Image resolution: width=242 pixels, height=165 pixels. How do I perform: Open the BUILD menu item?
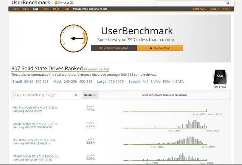(214, 9)
